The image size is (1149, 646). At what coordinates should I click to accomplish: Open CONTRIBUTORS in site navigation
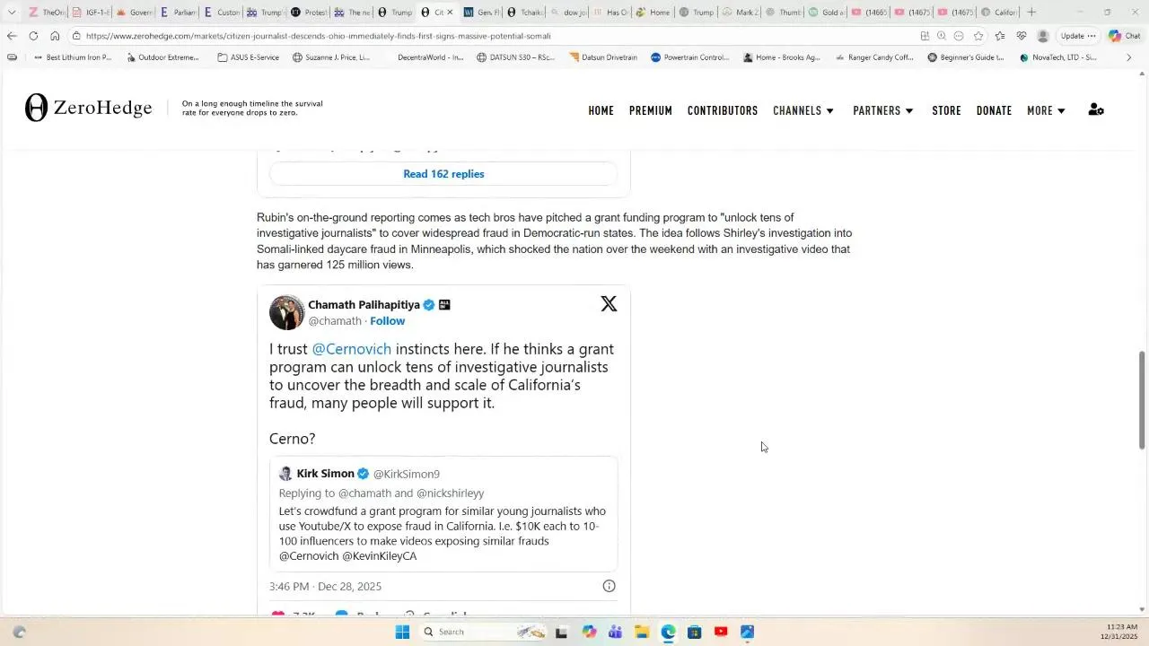723,110
